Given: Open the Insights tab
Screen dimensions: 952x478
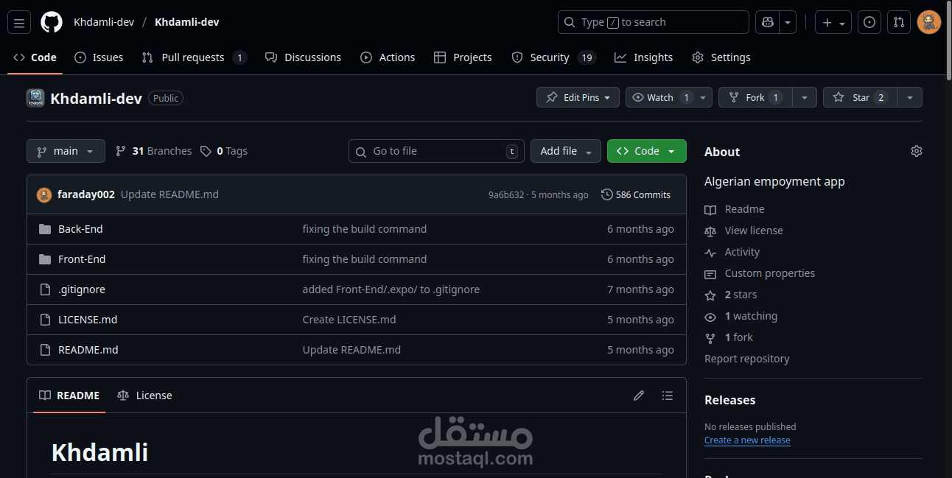Looking at the screenshot, I should [644, 57].
